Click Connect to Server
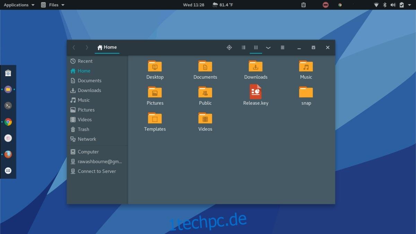The image size is (416, 234). [x=97, y=171]
